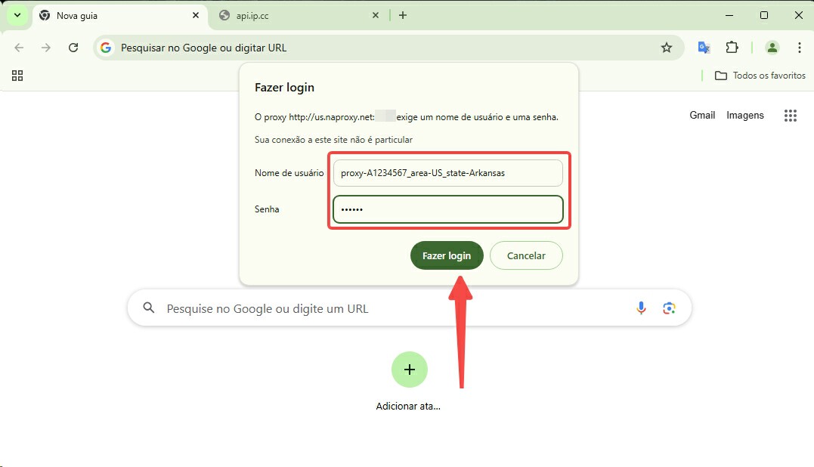Open the Gmail link
Viewport: 814px width, 467px height.
[x=702, y=115]
